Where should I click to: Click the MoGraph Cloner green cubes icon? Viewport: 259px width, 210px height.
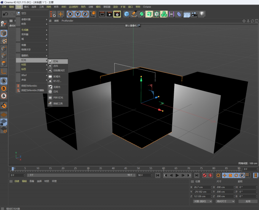pyautogui.click(x=164, y=14)
